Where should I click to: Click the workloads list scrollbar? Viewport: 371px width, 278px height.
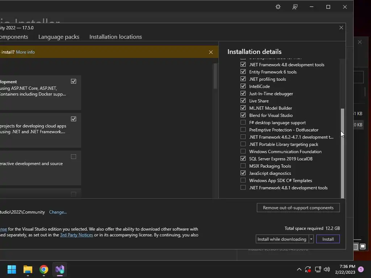(215, 76)
